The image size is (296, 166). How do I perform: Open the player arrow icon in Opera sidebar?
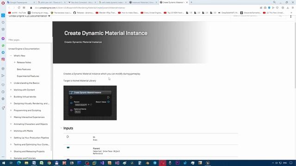point(3,76)
